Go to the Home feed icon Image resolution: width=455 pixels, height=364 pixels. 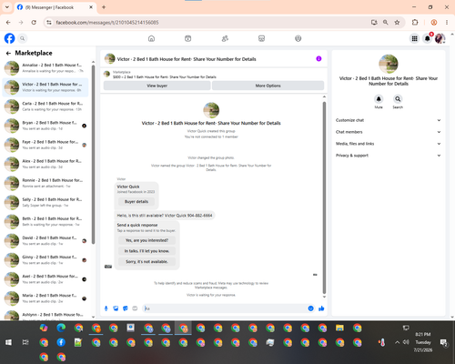pyautogui.click(x=151, y=38)
